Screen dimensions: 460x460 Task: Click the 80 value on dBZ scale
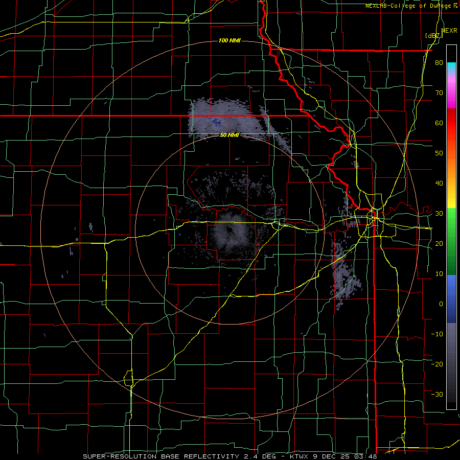(x=439, y=63)
